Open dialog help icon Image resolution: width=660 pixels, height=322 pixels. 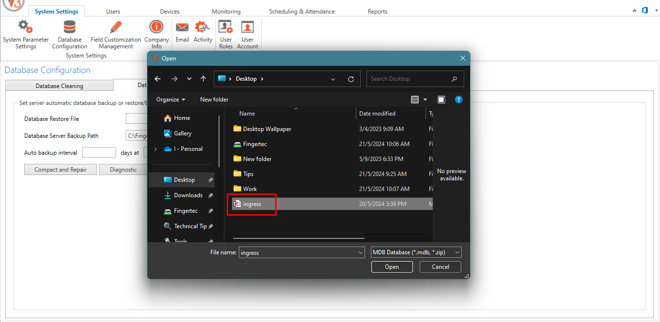459,100
